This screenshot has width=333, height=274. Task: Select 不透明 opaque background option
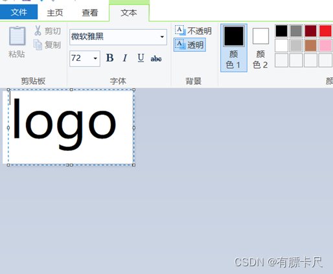point(193,30)
